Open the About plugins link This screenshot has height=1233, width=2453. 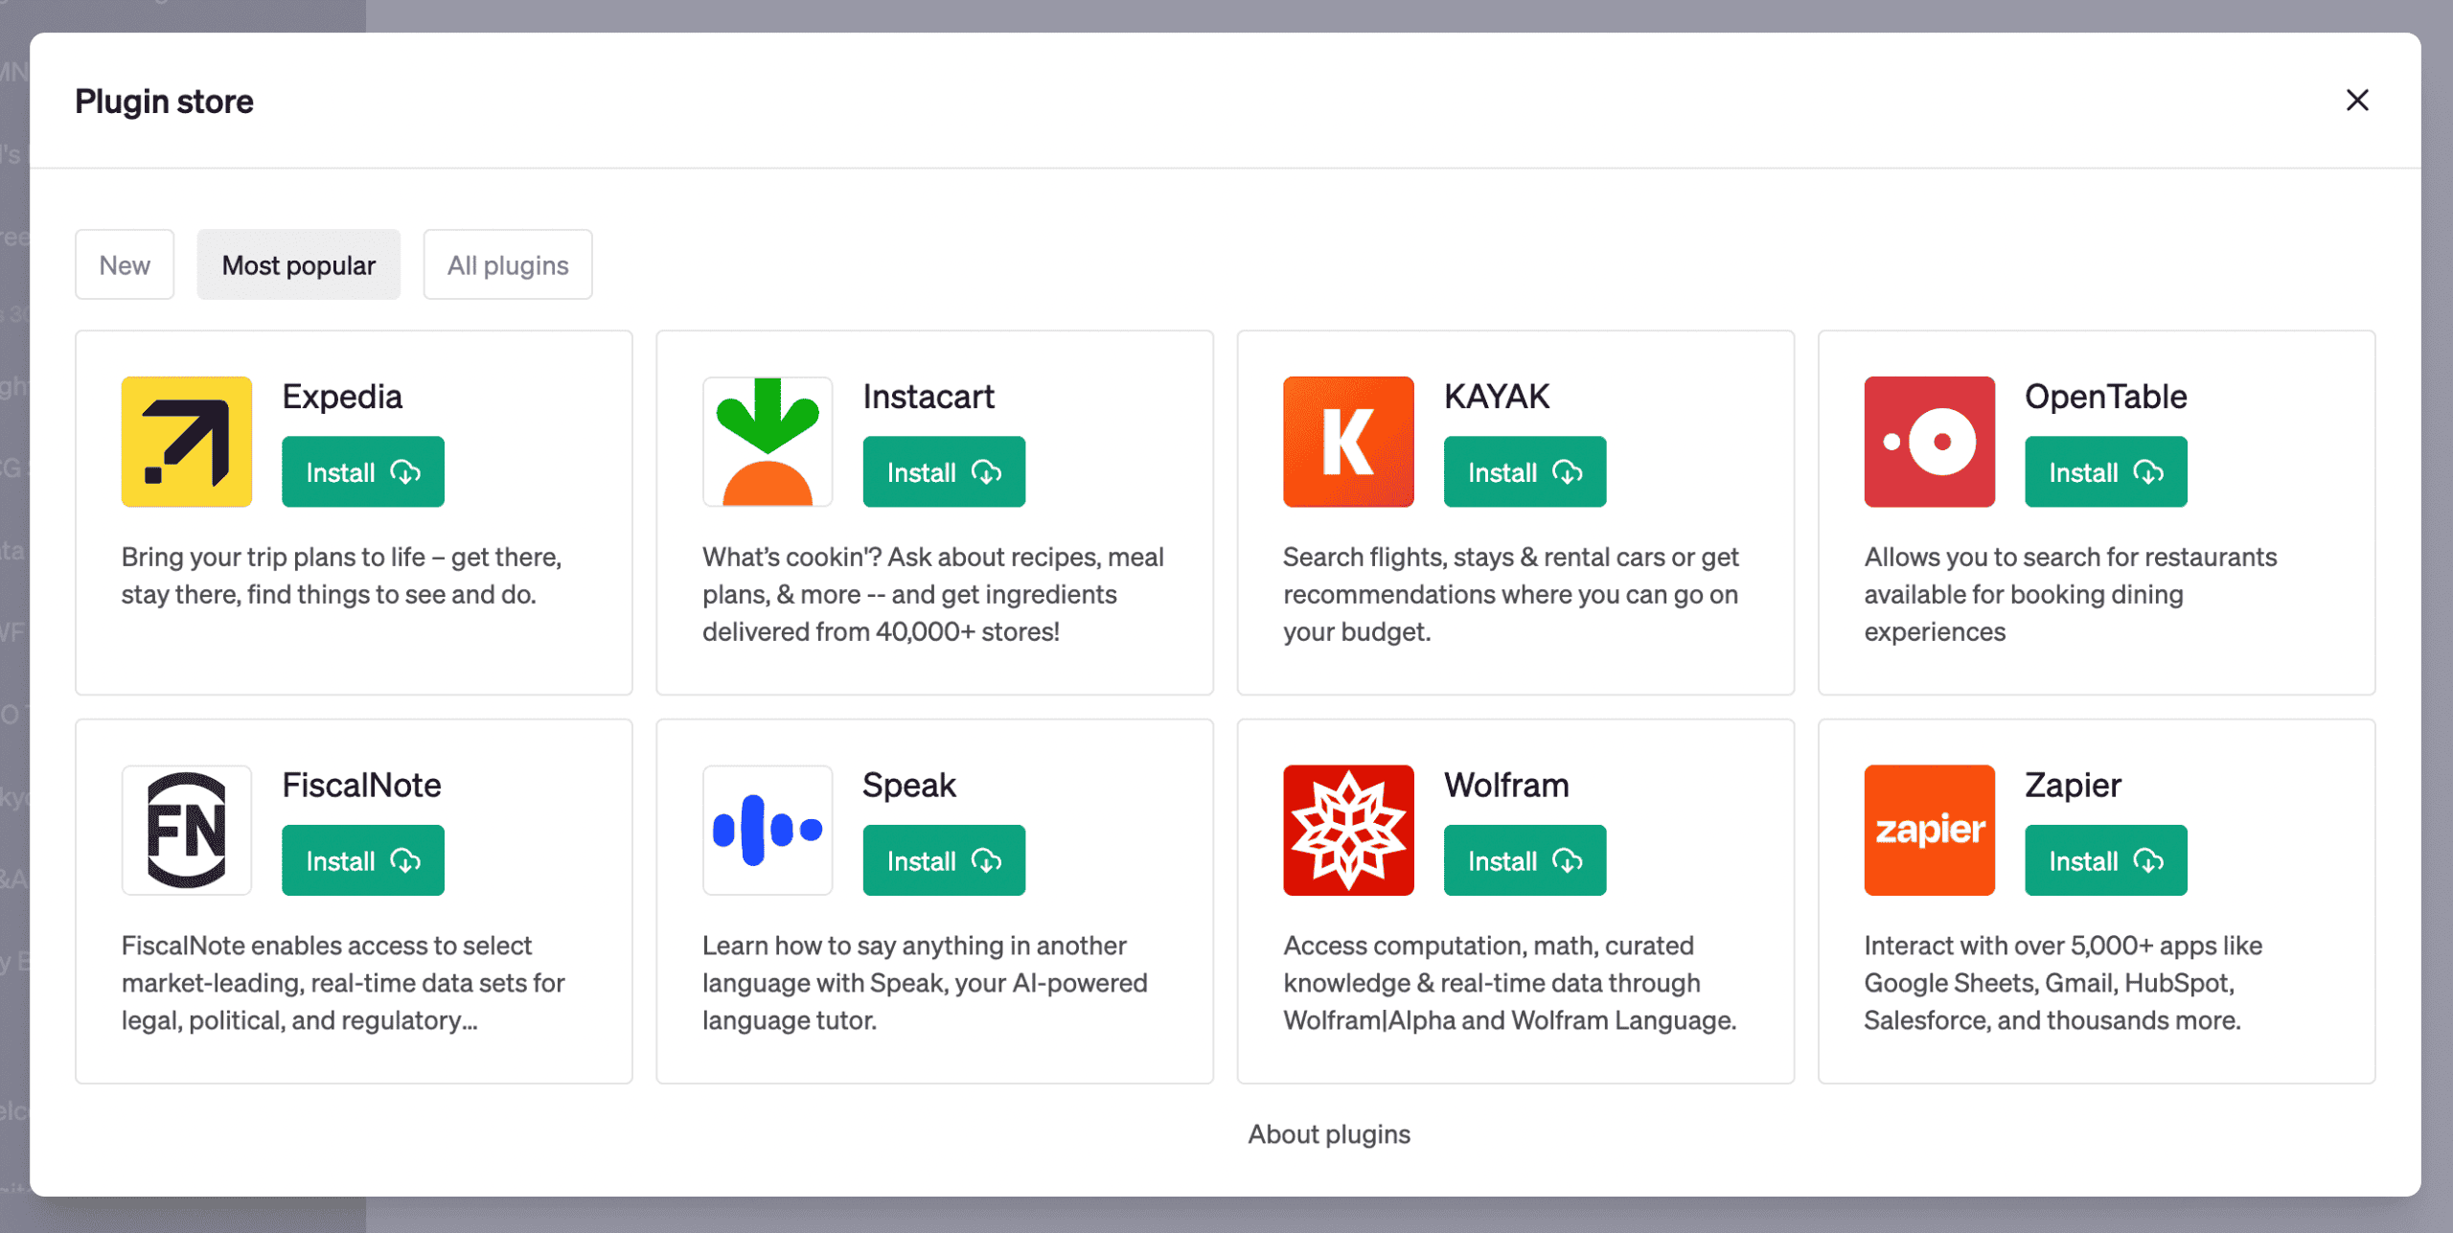point(1328,1133)
